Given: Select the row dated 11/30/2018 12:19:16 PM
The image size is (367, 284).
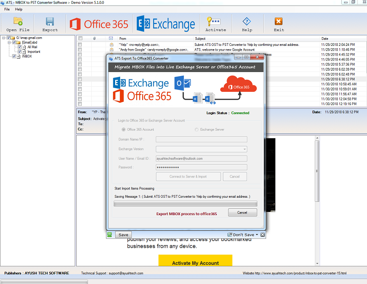Looking at the screenshot, I should click(x=338, y=104).
